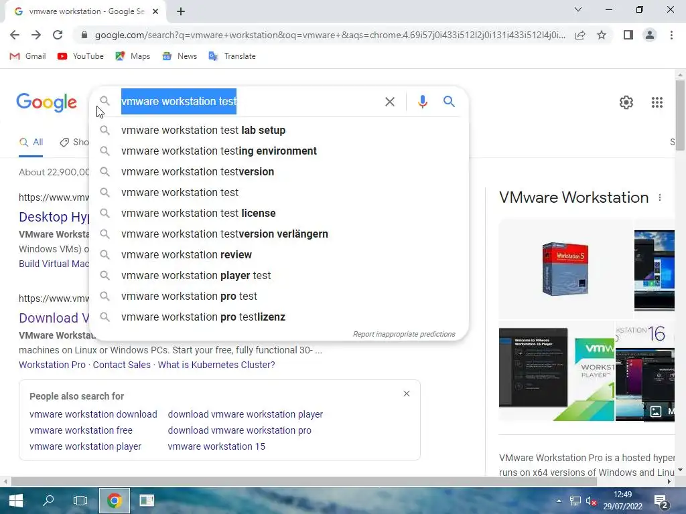This screenshot has width=686, height=514.
Task: Open the Google apps grid
Action: tap(657, 102)
